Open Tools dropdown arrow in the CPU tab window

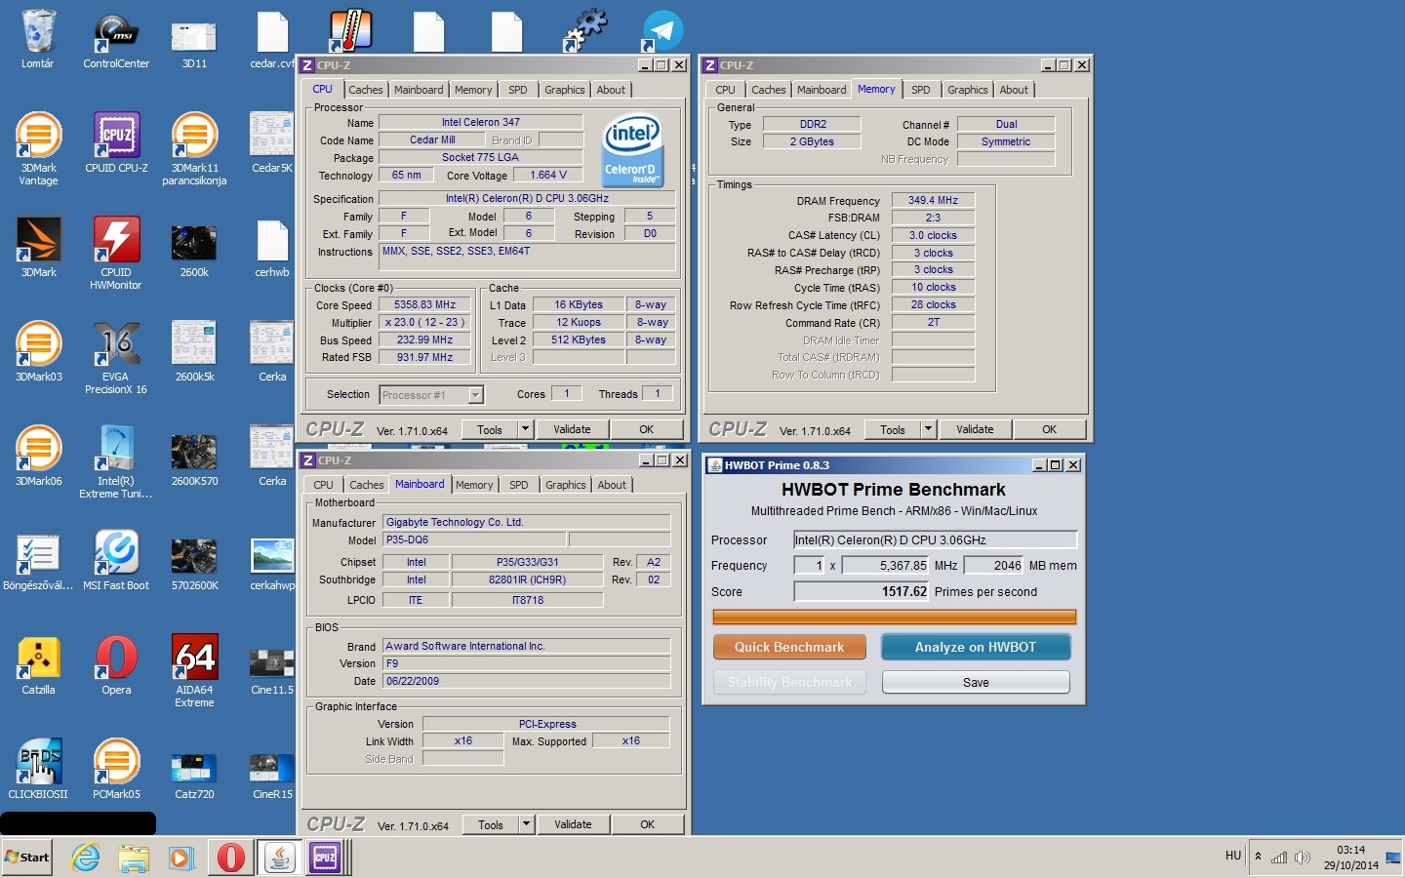[525, 429]
